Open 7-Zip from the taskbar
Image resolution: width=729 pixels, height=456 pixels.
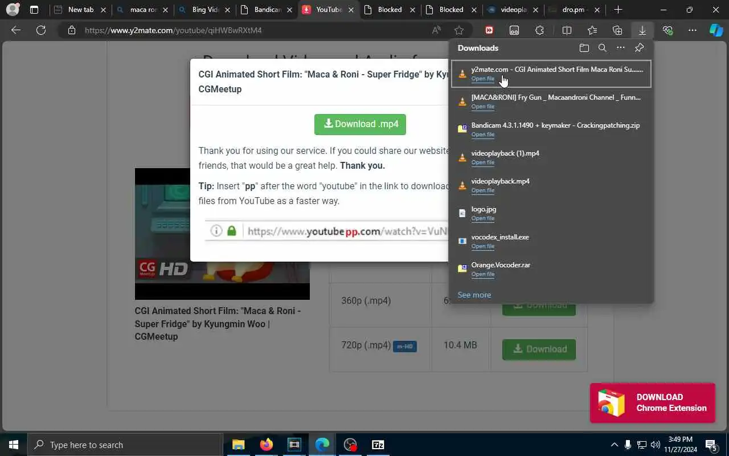(378, 445)
